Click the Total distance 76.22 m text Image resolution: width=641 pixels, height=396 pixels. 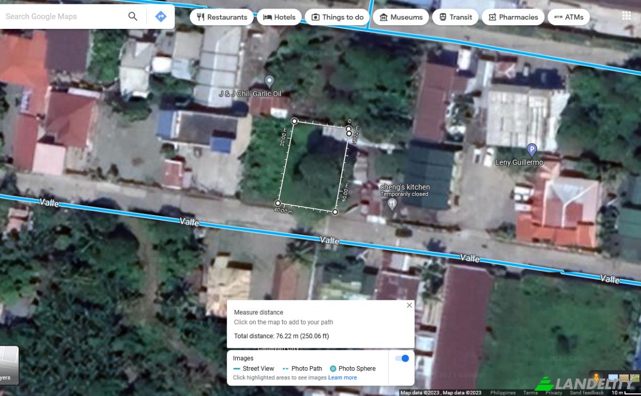coord(282,336)
